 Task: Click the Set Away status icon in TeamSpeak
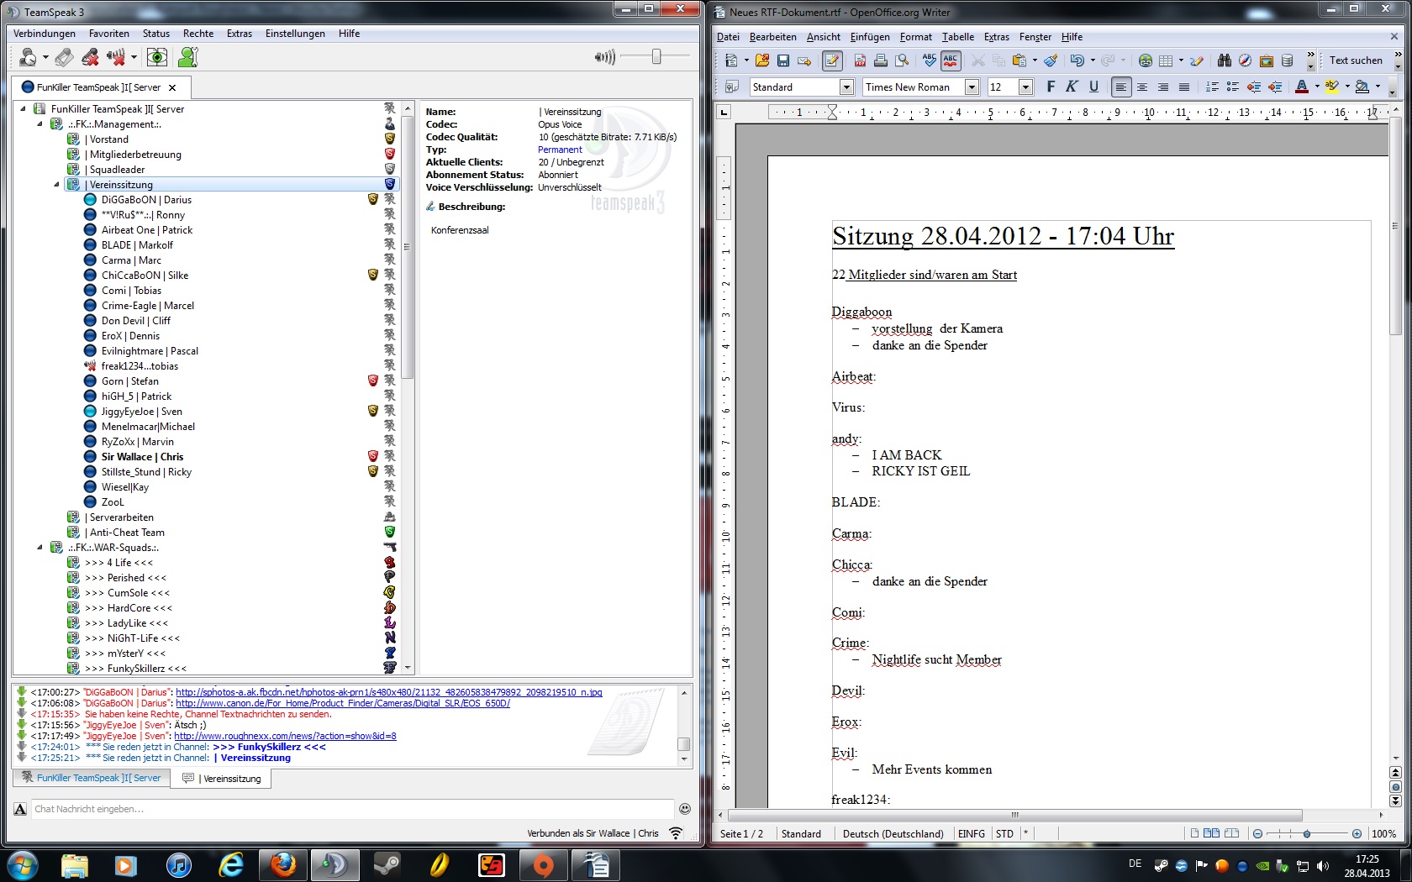click(x=29, y=57)
